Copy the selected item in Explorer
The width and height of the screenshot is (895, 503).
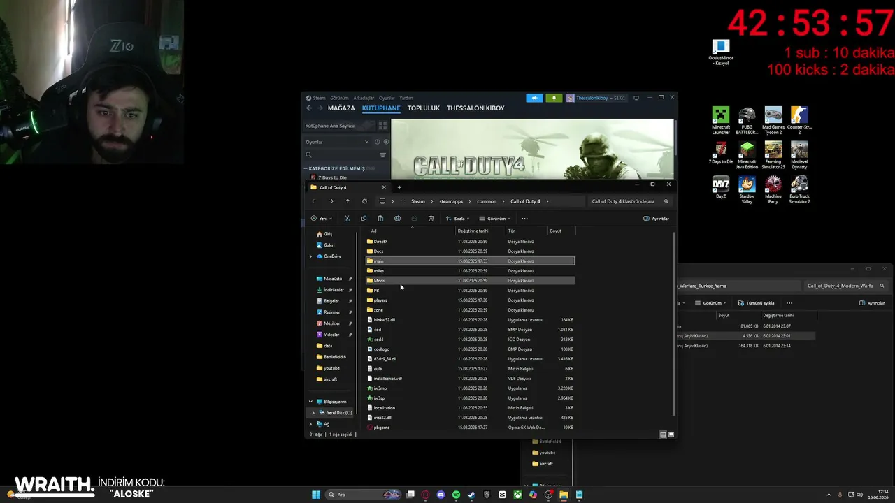point(364,219)
